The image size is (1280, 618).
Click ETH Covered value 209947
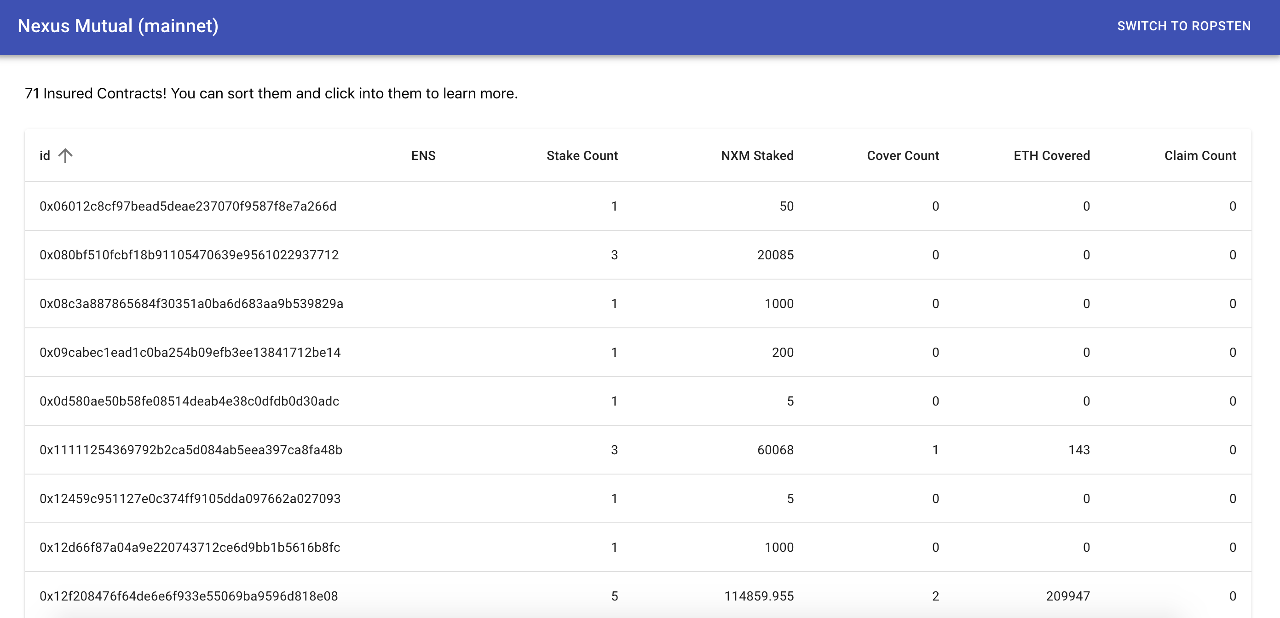pyautogui.click(x=1068, y=595)
